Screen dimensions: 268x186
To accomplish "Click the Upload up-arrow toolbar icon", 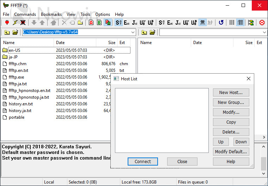I will tap(42, 23).
